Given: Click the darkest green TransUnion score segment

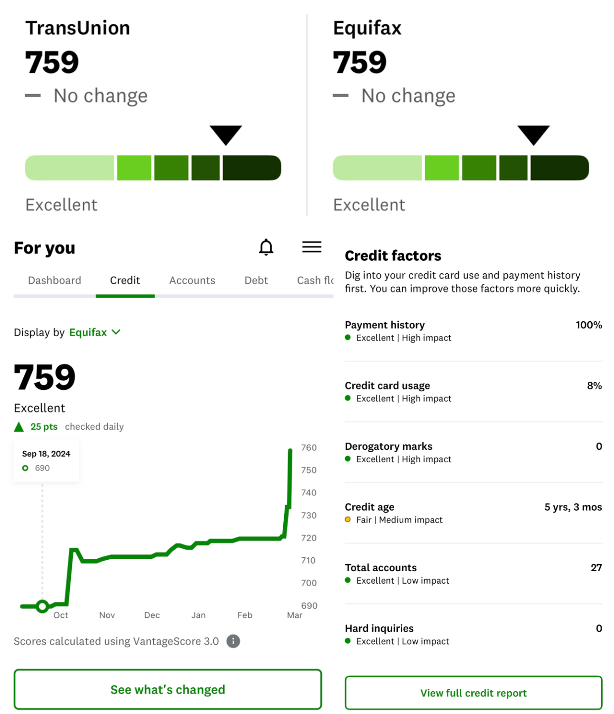Looking at the screenshot, I should (252, 168).
